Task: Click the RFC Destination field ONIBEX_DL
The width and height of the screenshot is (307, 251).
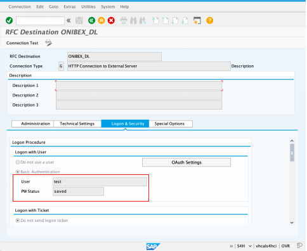Action: 114,56
